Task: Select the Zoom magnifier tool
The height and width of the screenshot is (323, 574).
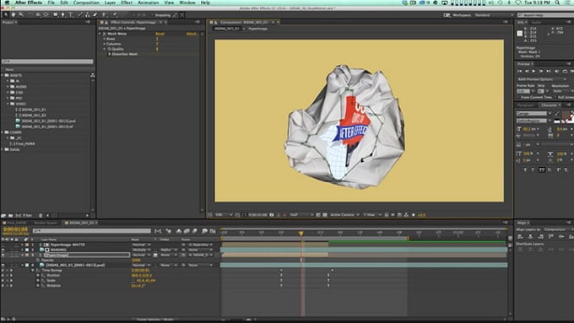Action: tap(21, 15)
